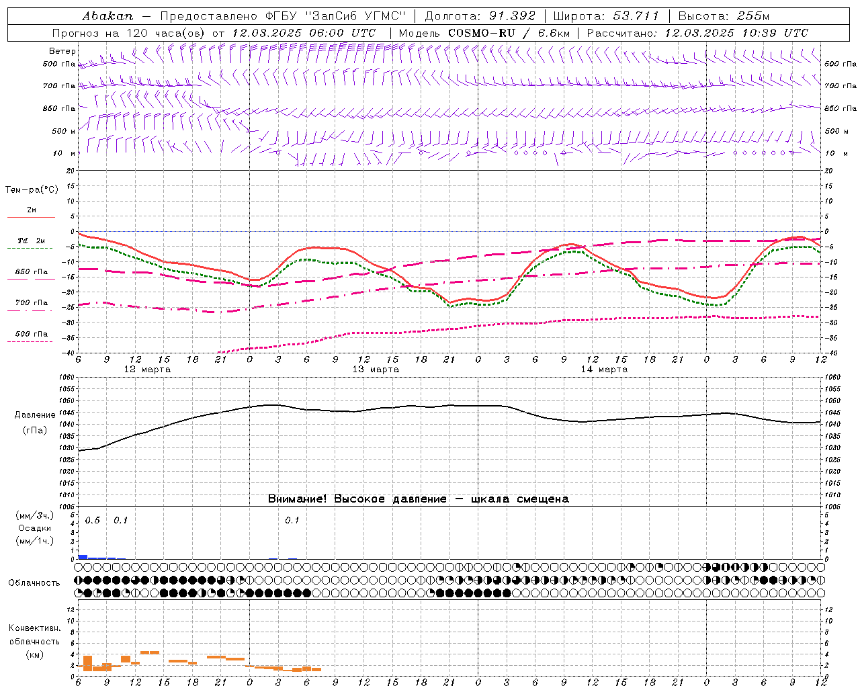Click "700 гПа" on wind panel left axis
This screenshot has height=688, width=860.
pyautogui.click(x=59, y=86)
